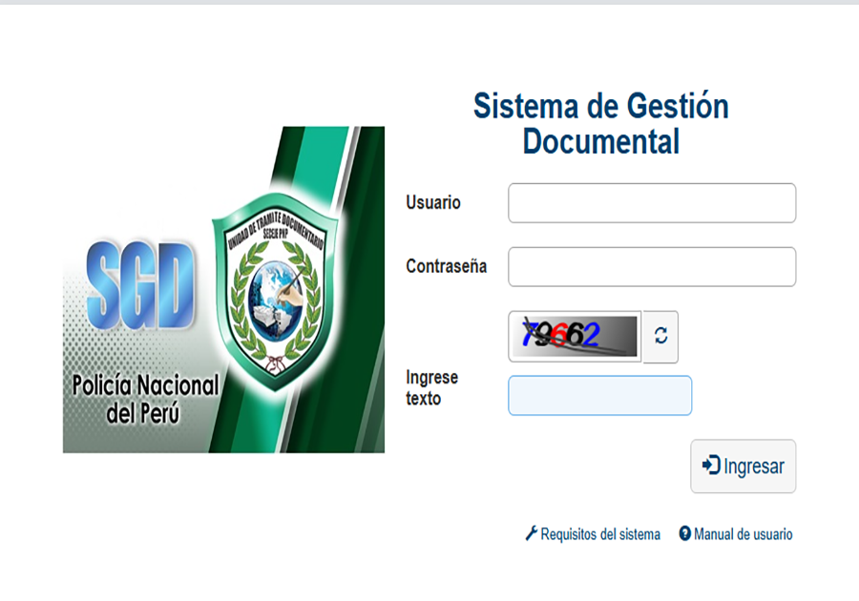Focus the Contraseña password field
The width and height of the screenshot is (859, 601).
652,266
